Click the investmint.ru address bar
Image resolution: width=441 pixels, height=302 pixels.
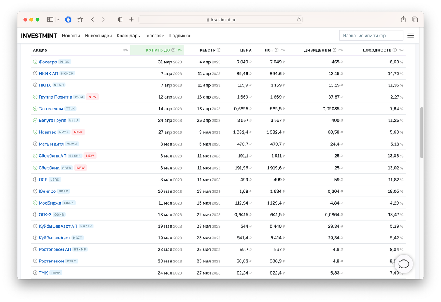(220, 19)
